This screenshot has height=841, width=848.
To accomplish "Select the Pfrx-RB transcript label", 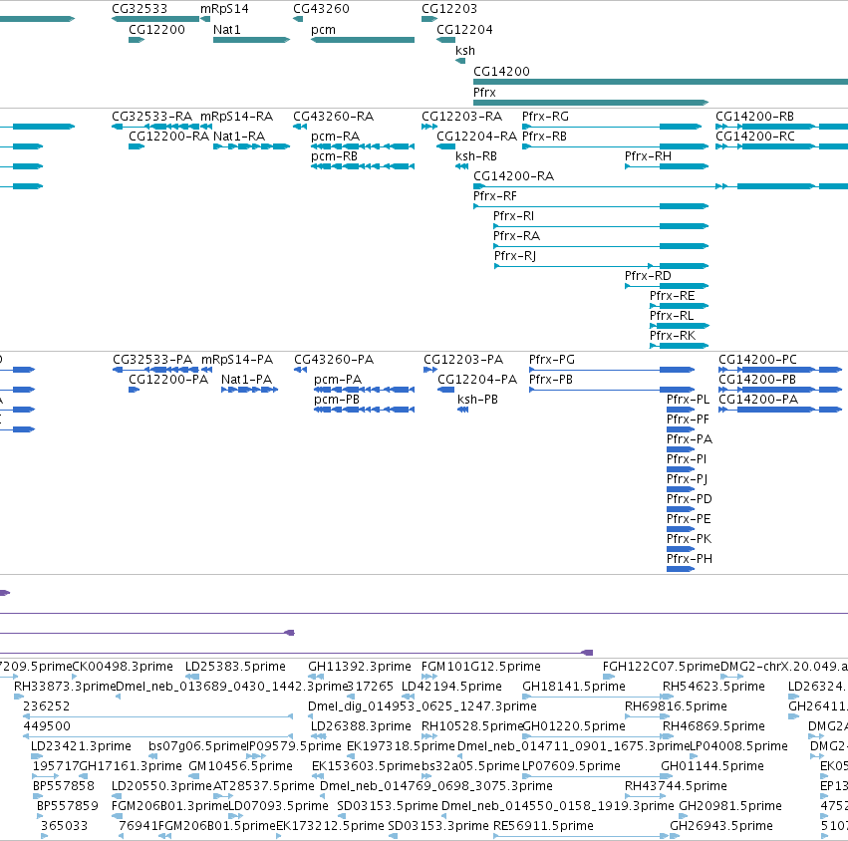I will (x=544, y=137).
